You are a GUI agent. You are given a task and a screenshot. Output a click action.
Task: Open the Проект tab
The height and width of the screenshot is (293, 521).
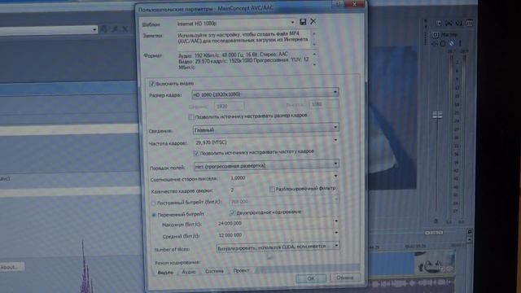pyautogui.click(x=241, y=270)
